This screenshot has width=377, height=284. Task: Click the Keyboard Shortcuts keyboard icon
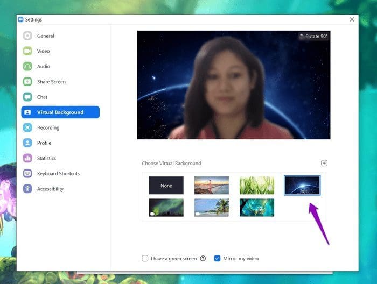coord(27,173)
